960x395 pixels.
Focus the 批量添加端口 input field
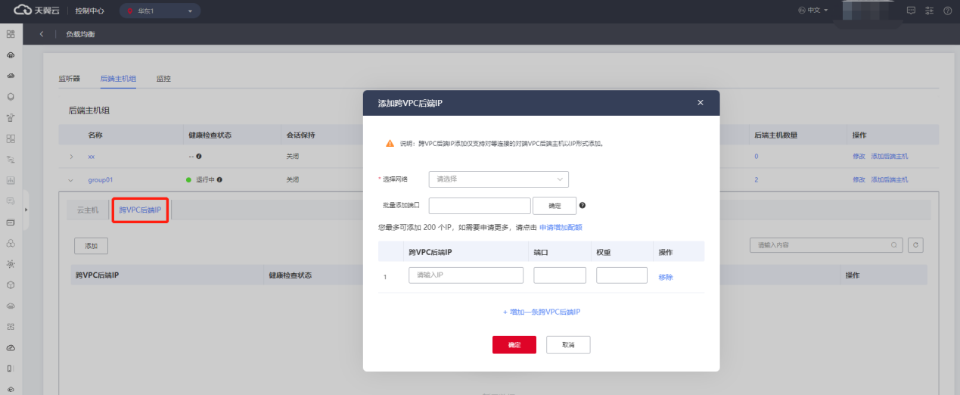click(480, 205)
